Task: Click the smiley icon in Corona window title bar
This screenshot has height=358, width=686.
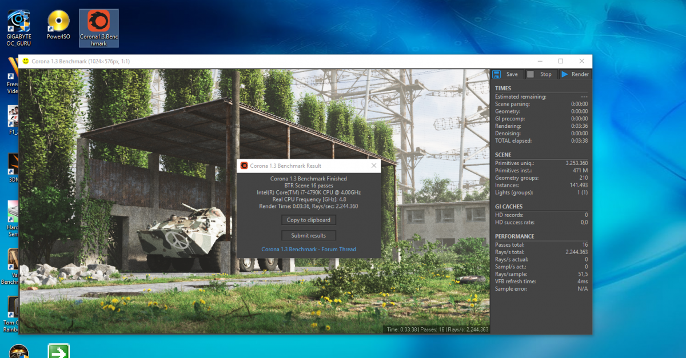Action: tap(25, 61)
